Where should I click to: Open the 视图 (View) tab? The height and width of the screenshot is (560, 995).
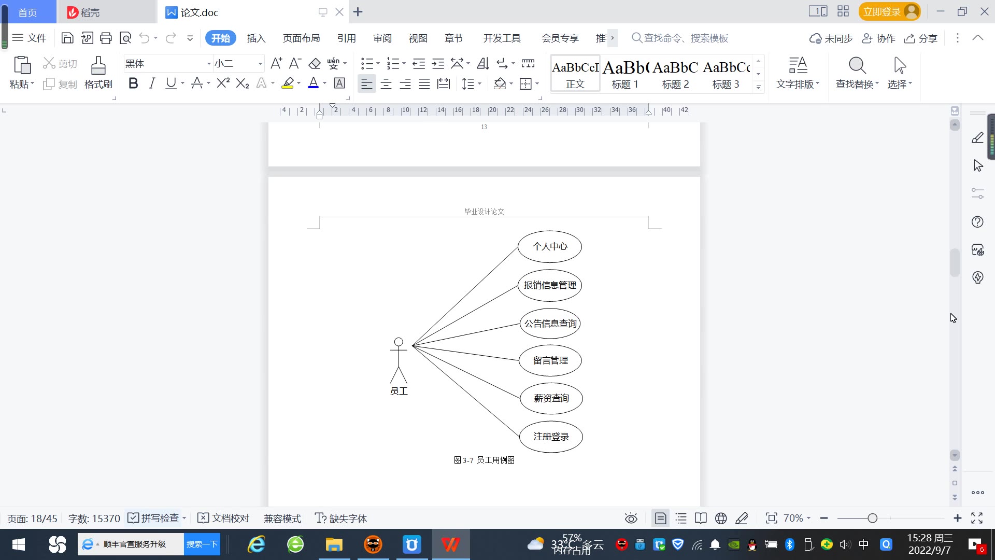[x=418, y=38]
